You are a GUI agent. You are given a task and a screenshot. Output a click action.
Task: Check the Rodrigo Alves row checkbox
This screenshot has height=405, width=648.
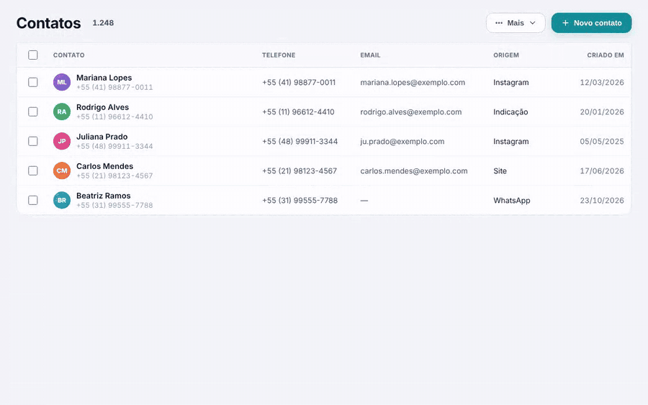click(33, 112)
